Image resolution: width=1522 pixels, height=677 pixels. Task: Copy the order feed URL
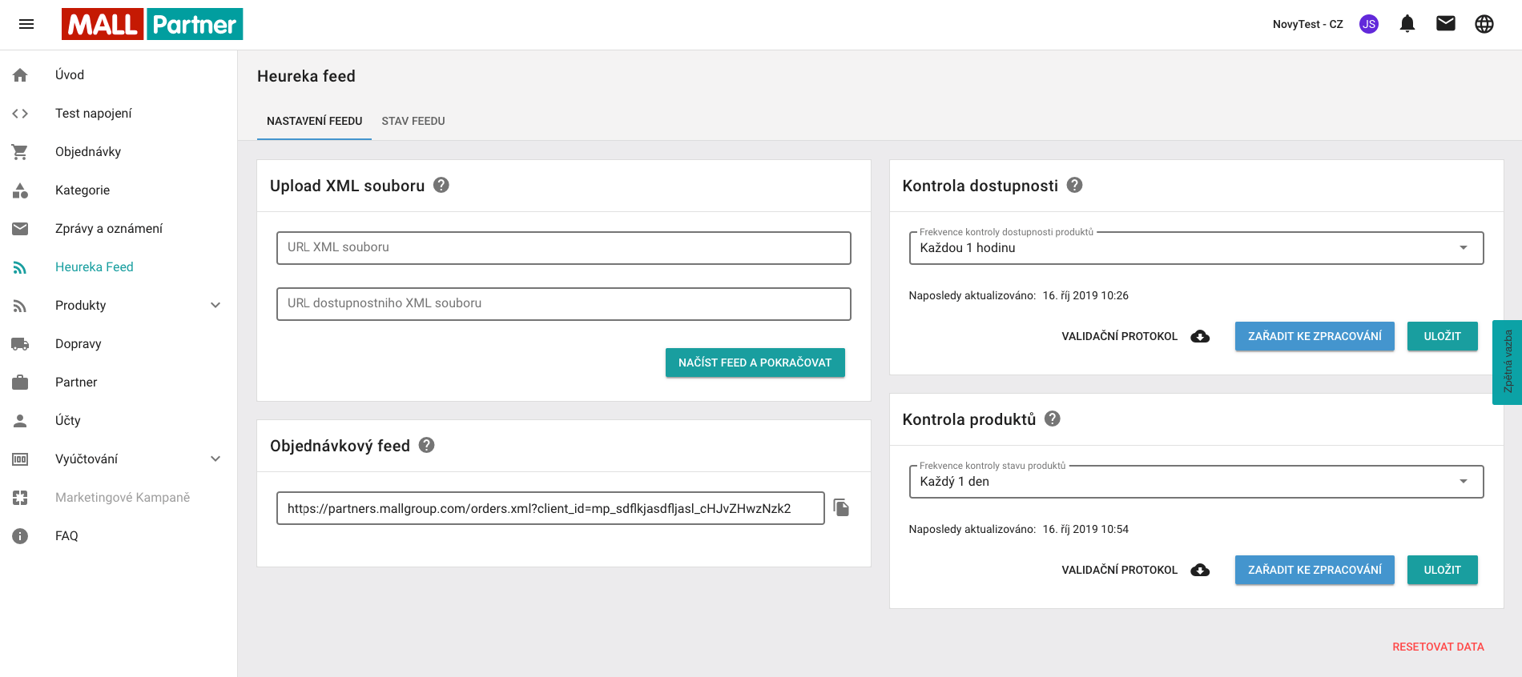click(841, 507)
